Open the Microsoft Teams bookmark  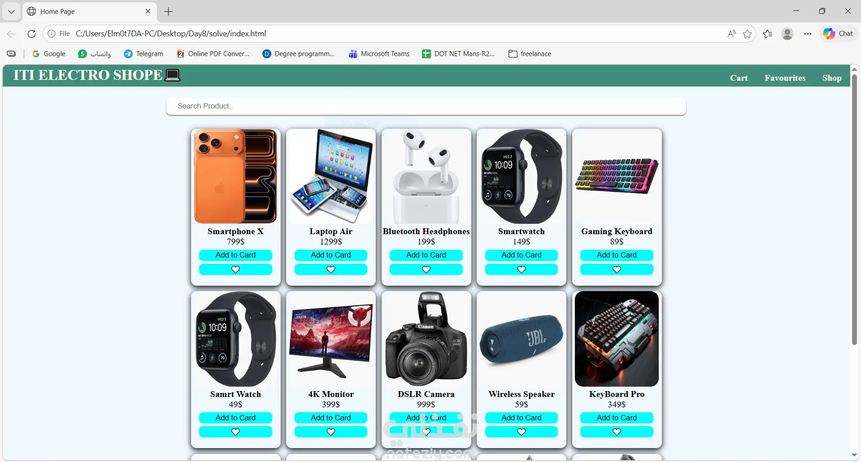[x=379, y=54]
